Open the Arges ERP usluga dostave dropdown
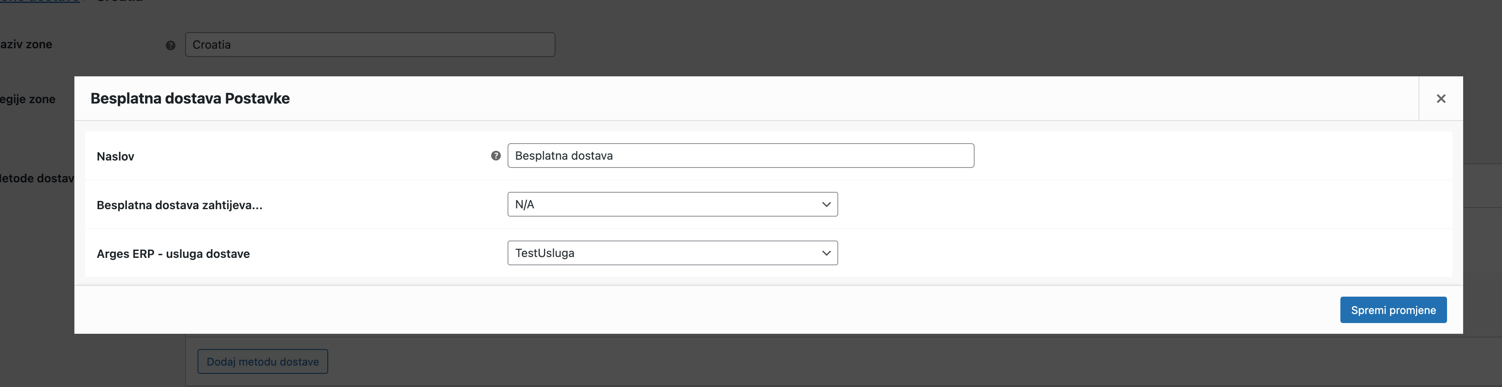This screenshot has width=1502, height=387. pos(673,252)
